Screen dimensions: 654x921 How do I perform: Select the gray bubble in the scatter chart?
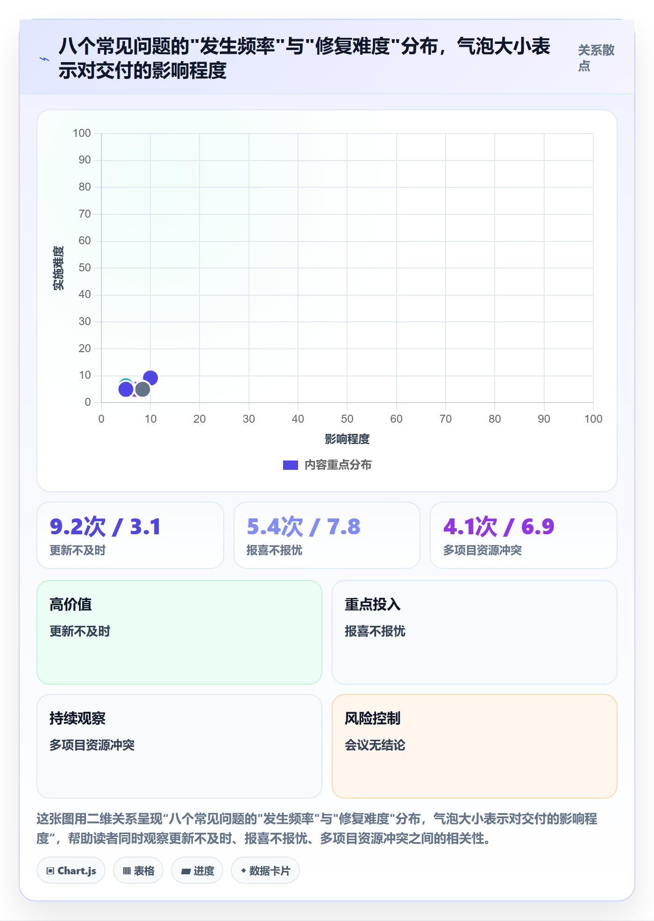click(142, 389)
